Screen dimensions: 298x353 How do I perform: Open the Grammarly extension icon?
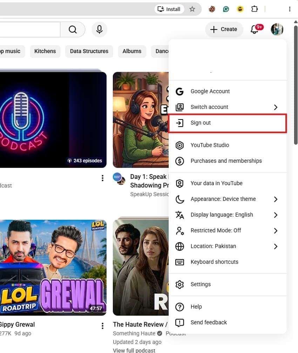click(x=226, y=9)
